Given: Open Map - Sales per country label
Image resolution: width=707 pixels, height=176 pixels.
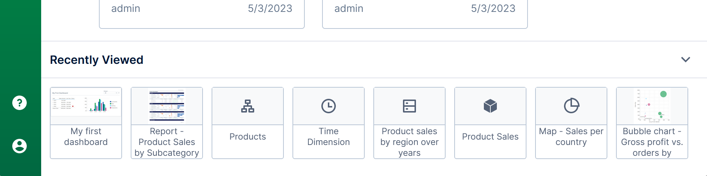Looking at the screenshot, I should tap(571, 137).
